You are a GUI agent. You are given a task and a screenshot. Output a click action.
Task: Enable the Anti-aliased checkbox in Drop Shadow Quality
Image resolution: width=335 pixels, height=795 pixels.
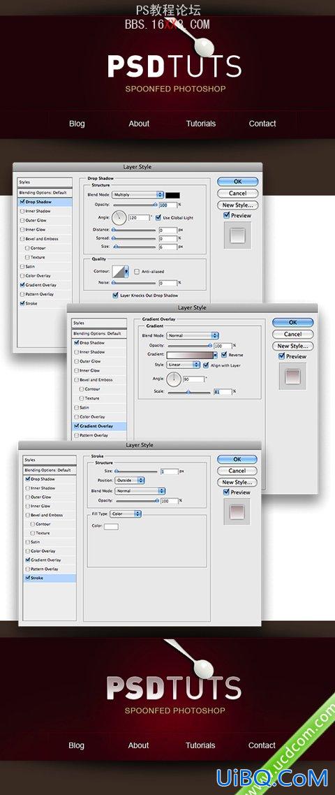click(x=137, y=272)
